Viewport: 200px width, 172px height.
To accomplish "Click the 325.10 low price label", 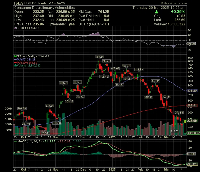I will pyautogui.click(x=149, y=97).
